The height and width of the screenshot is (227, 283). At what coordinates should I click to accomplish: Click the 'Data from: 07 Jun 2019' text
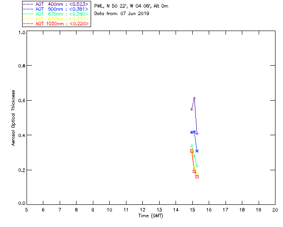[122, 14]
